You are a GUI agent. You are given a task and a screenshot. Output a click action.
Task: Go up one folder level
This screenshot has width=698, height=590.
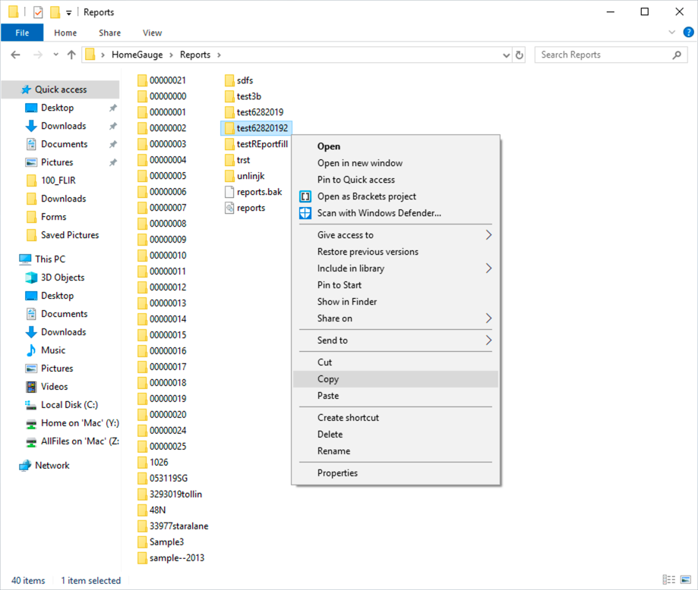[71, 55]
